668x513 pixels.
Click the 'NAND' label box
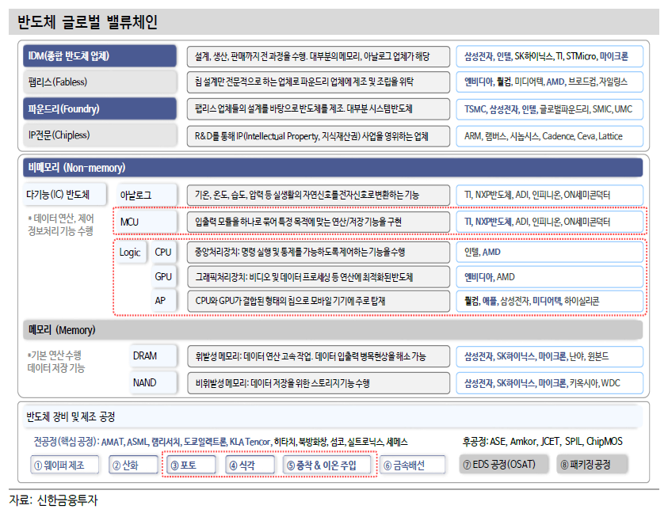152,382
